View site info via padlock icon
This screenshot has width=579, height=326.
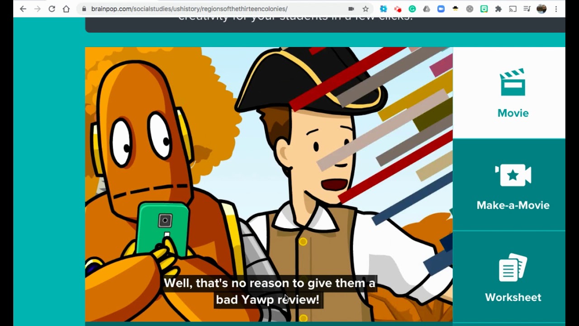click(x=84, y=9)
